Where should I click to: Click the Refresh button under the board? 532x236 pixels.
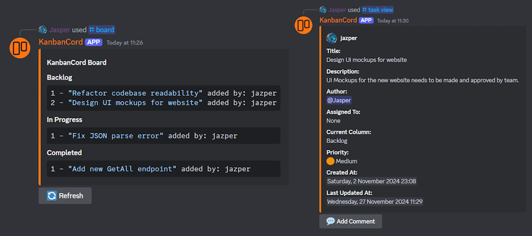65,196
